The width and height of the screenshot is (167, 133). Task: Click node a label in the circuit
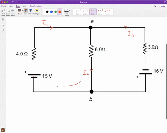tap(92, 21)
